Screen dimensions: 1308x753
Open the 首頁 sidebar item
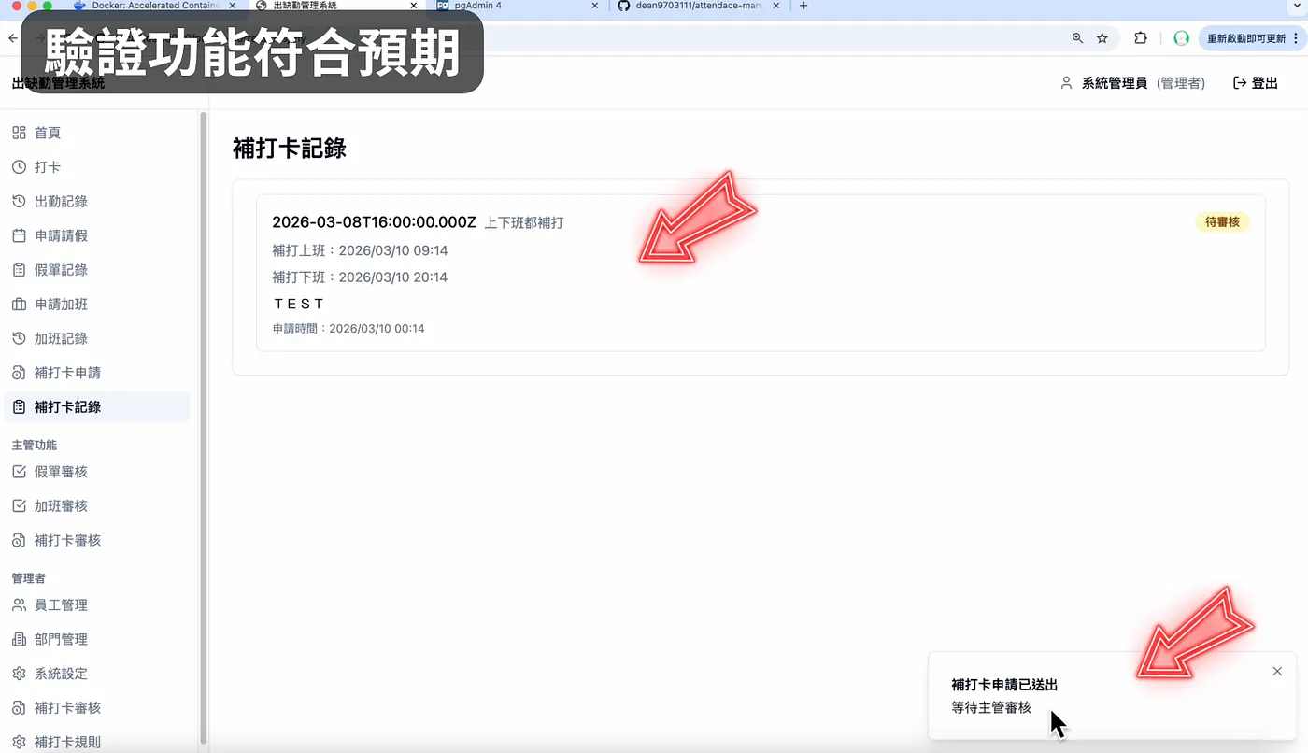pyautogui.click(x=97, y=133)
